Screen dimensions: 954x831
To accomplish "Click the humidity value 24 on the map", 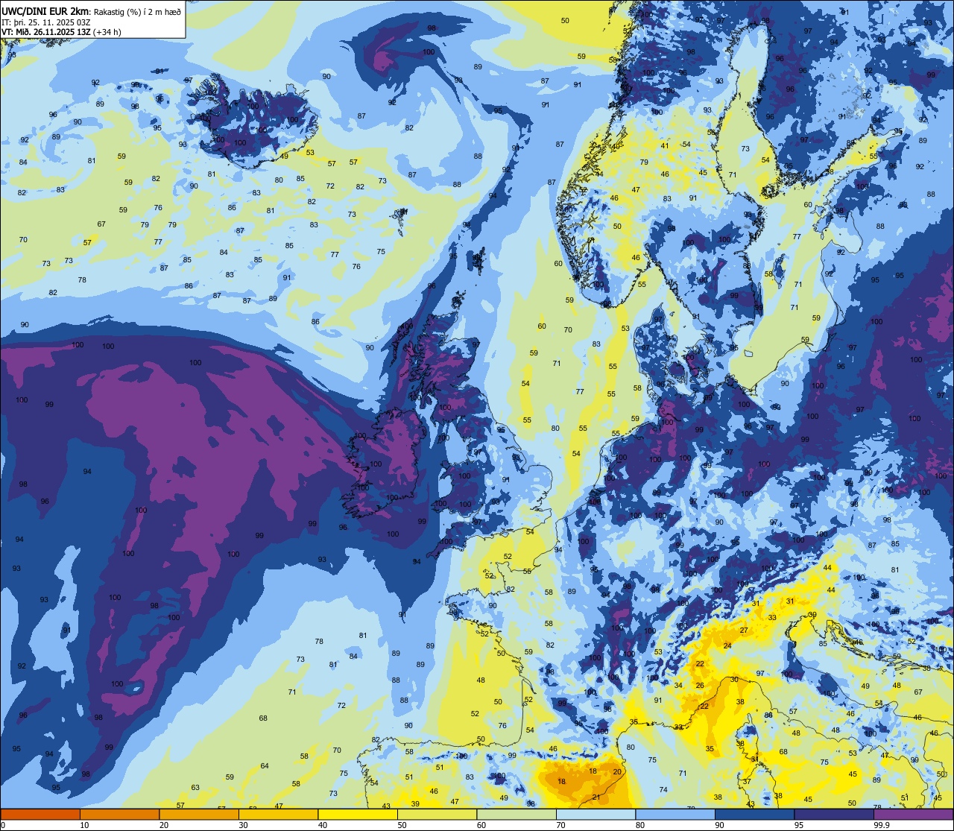I will click(x=727, y=646).
